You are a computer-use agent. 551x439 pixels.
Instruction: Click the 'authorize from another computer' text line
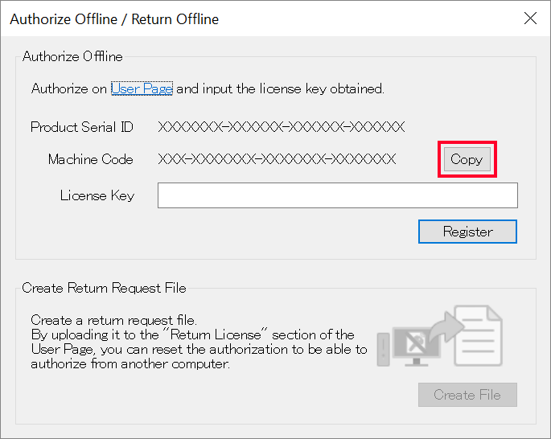coord(127,363)
